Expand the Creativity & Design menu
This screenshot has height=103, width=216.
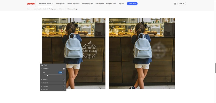tap(45, 3)
